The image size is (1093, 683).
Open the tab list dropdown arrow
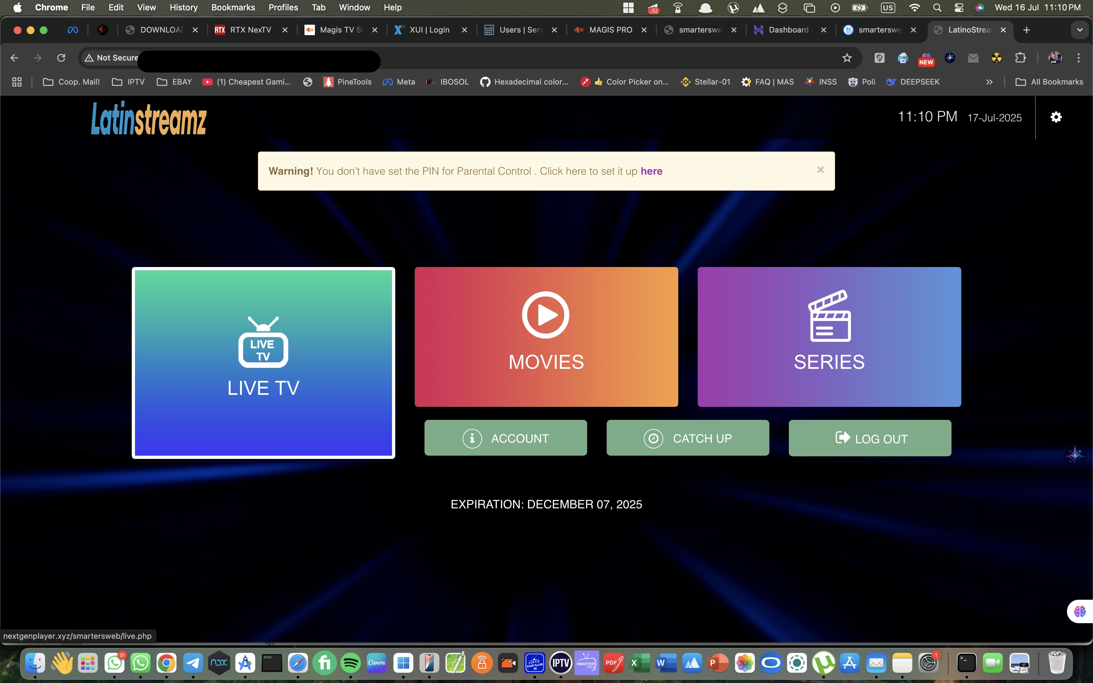point(1080,30)
